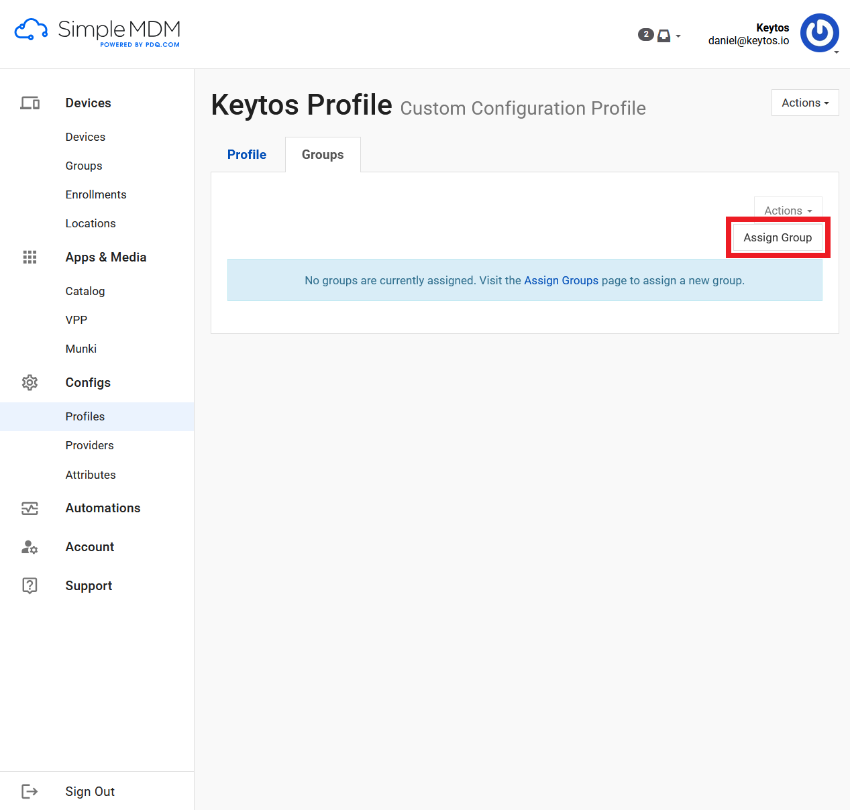Image resolution: width=850 pixels, height=810 pixels.
Task: Open the Devices section heading
Action: 89,103
